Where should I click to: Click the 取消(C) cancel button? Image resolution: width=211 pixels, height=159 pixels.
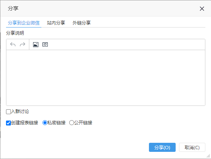point(192,147)
